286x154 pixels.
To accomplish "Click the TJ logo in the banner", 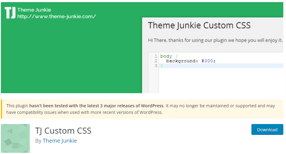I will [10, 13].
